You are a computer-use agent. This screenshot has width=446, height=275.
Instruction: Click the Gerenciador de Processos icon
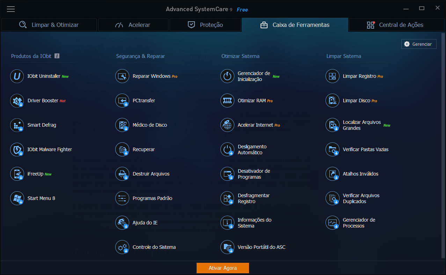point(332,223)
